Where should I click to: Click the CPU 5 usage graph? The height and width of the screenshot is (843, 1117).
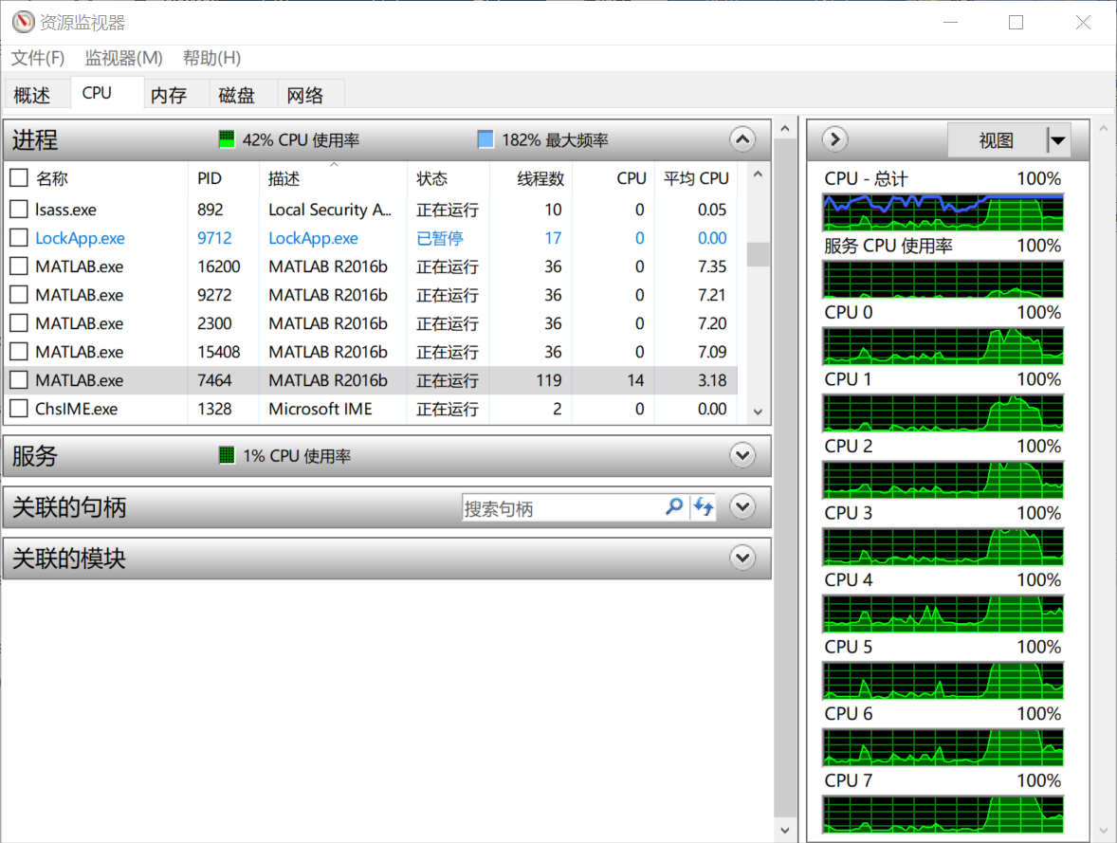[943, 681]
